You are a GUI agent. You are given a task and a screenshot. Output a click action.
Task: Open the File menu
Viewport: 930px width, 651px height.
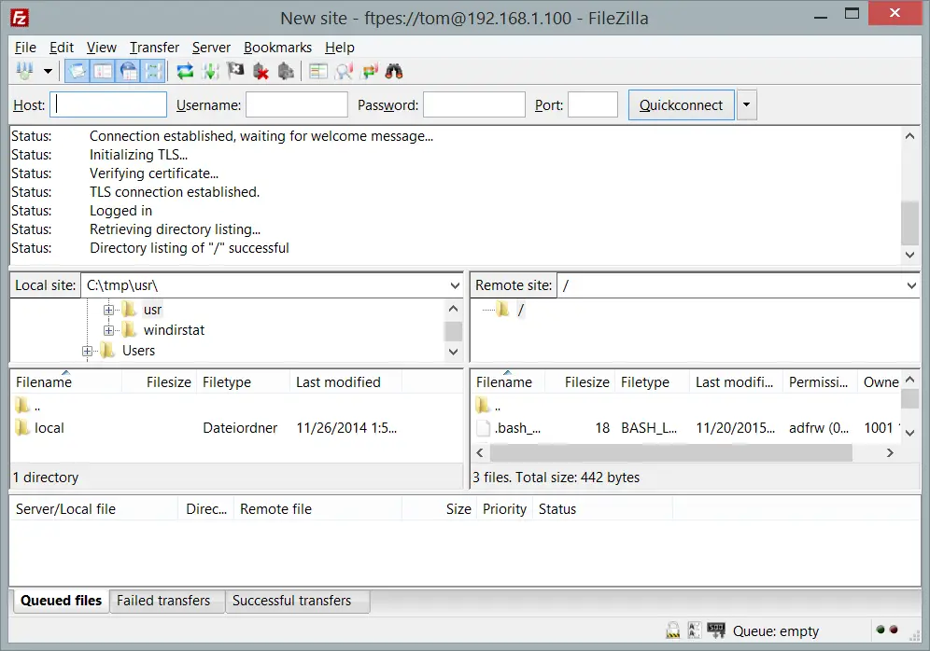(25, 48)
